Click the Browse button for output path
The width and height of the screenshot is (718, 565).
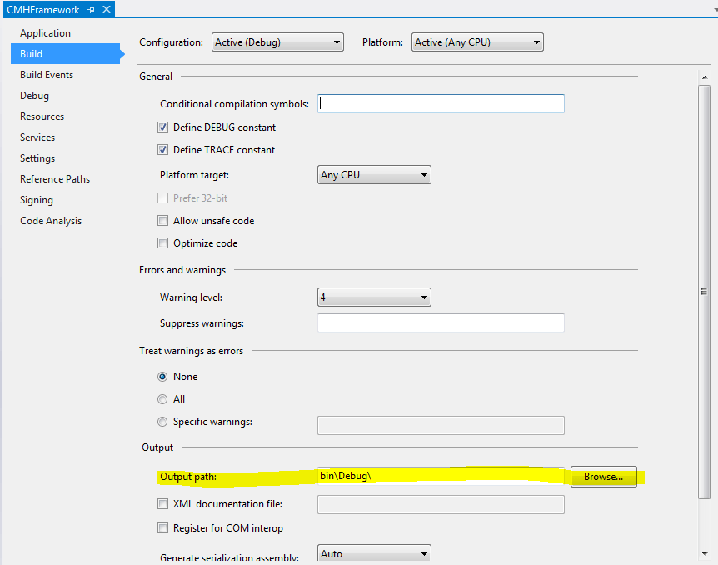pos(603,477)
